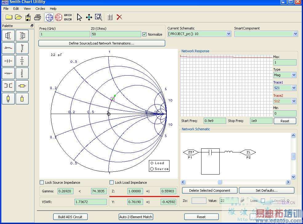This screenshot has width=303, height=224.
Task: Click the red X delete toolbar icon
Action: tap(119, 17)
